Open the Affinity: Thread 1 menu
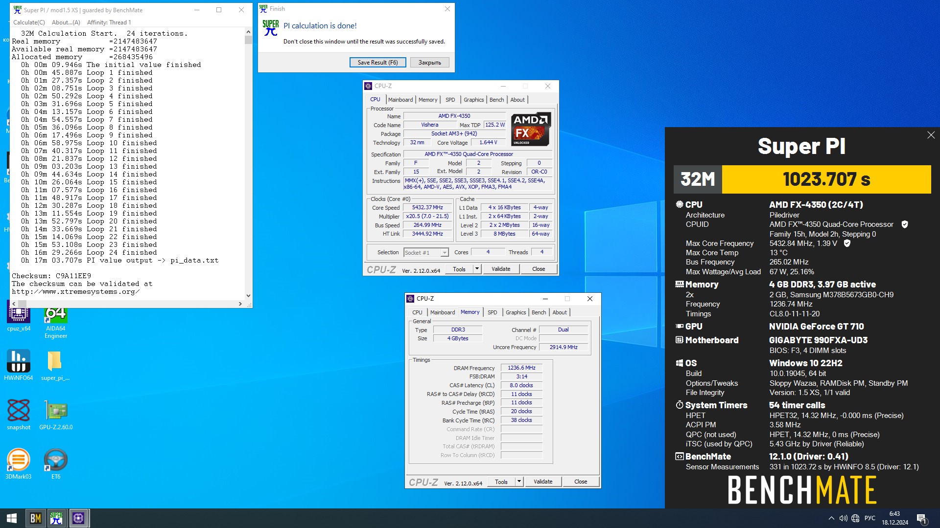The height and width of the screenshot is (528, 940). [x=109, y=22]
